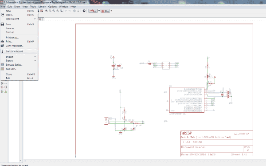The image size is (266, 166).
Task: Open the Draw menu
Action: click(17, 7)
